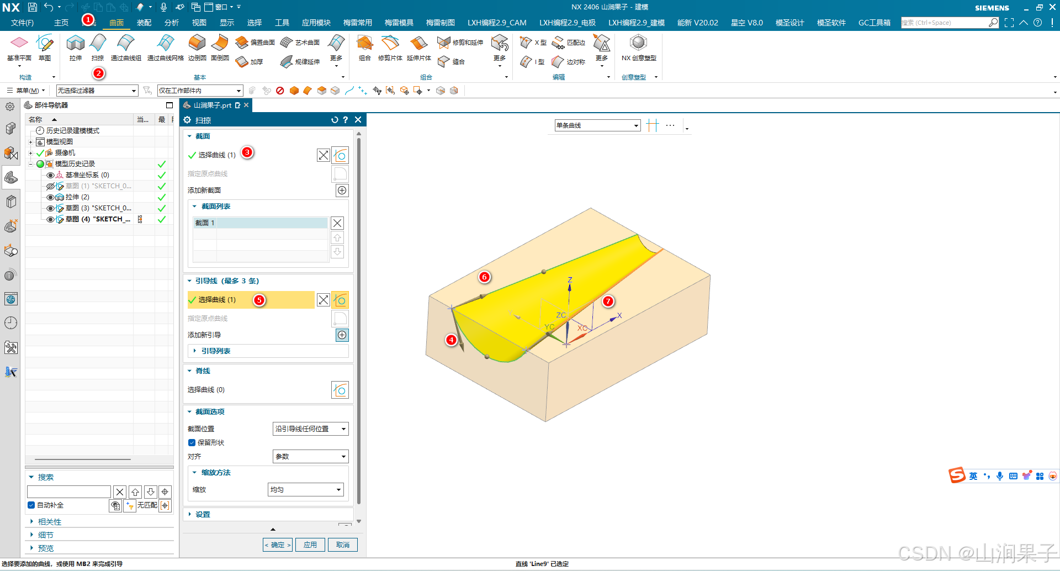Select the 艺术曲面 studio surface tool
The width and height of the screenshot is (1060, 571).
[x=300, y=43]
